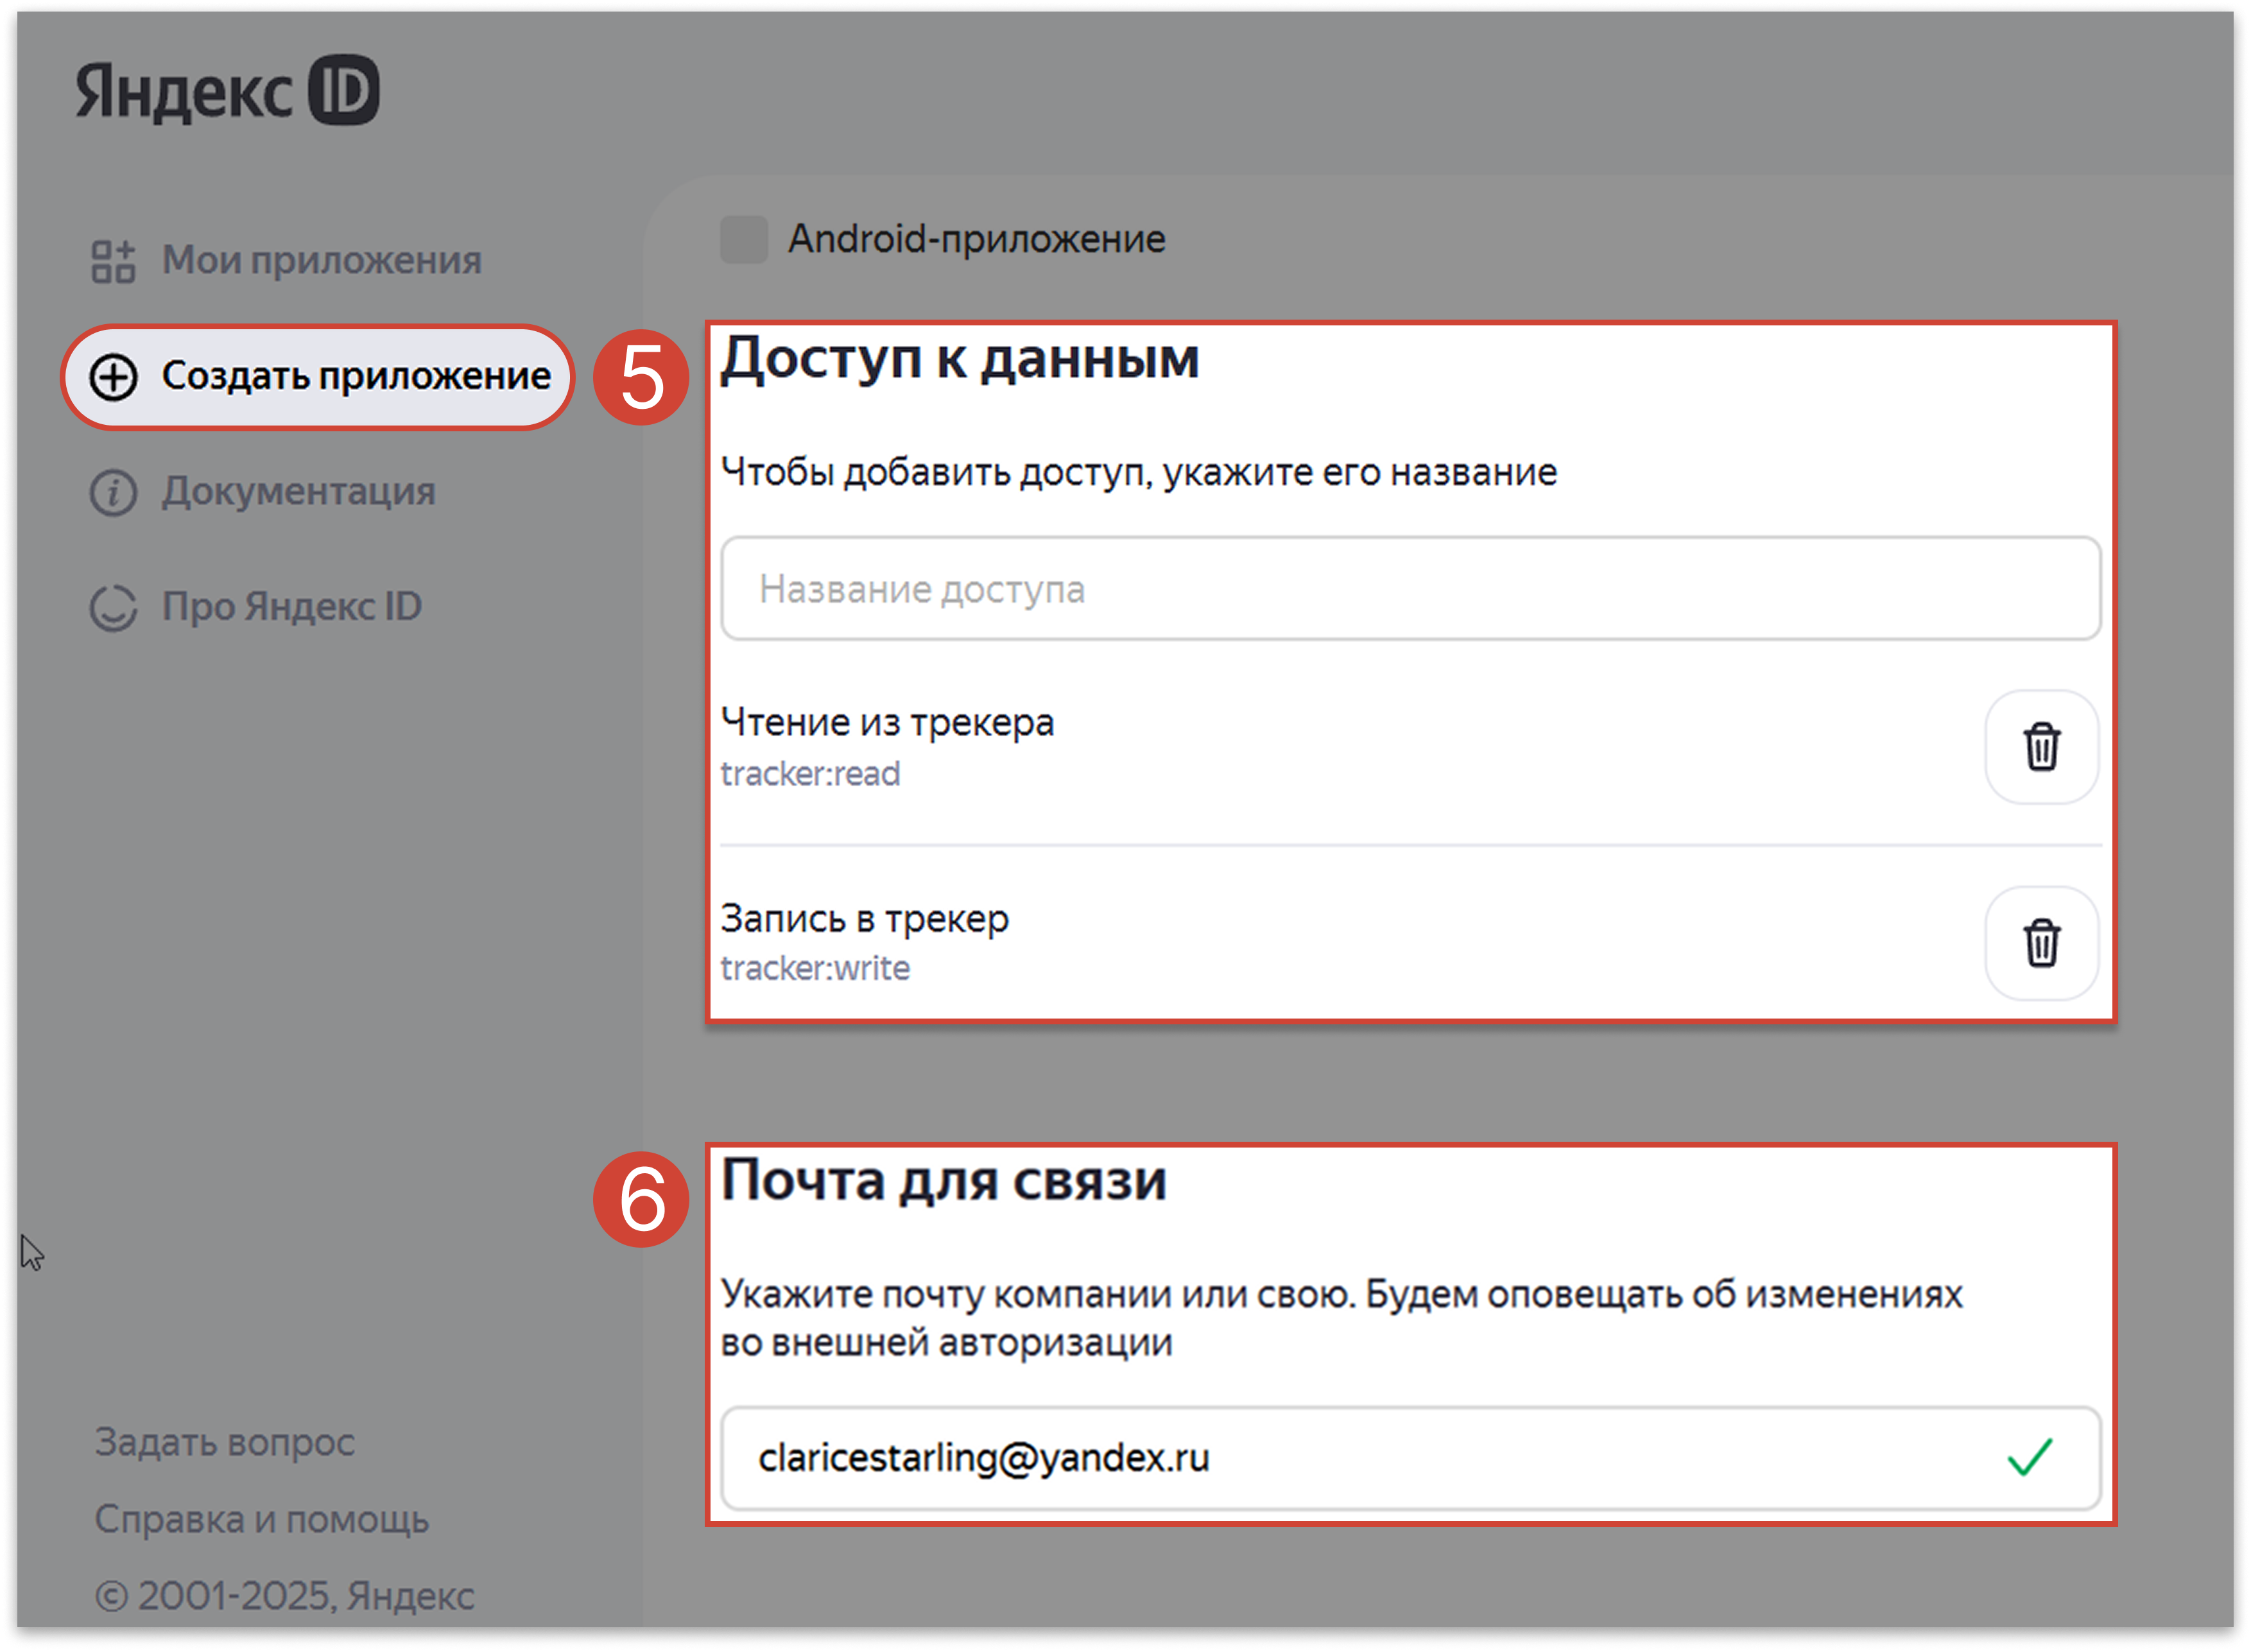Screen dimensions: 2251x1652
Task: Open Мои приложения in the sidebar
Action: pyautogui.click(x=286, y=261)
